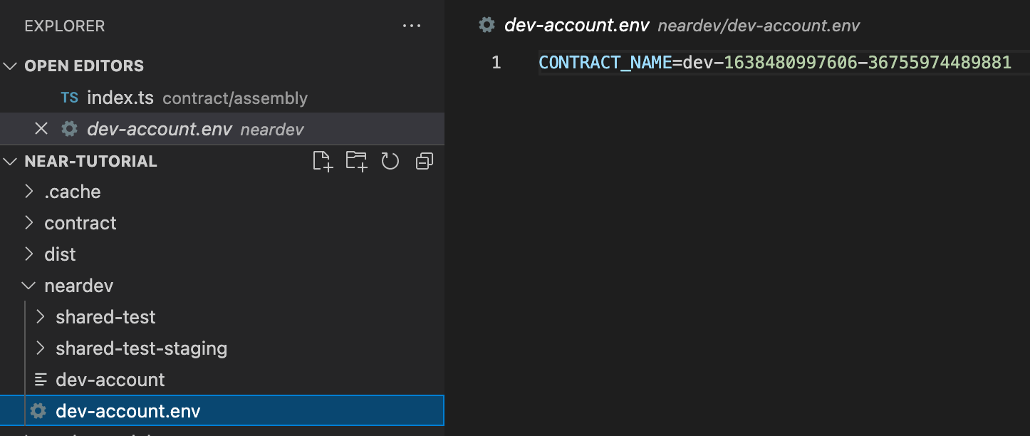The height and width of the screenshot is (436, 1030).
Task: Collapse all folders in the explorer
Action: tap(424, 161)
